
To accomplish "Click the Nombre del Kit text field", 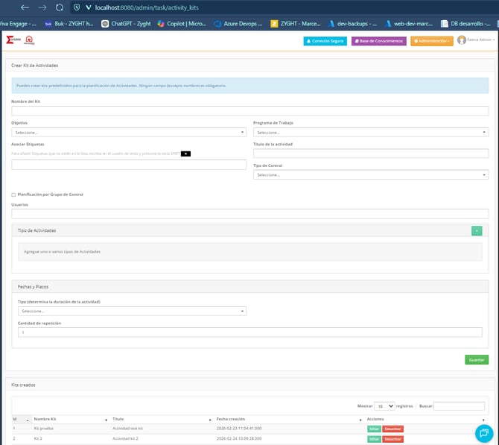I will (249, 110).
